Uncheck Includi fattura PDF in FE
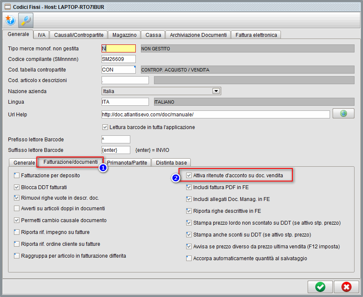 (x=189, y=187)
